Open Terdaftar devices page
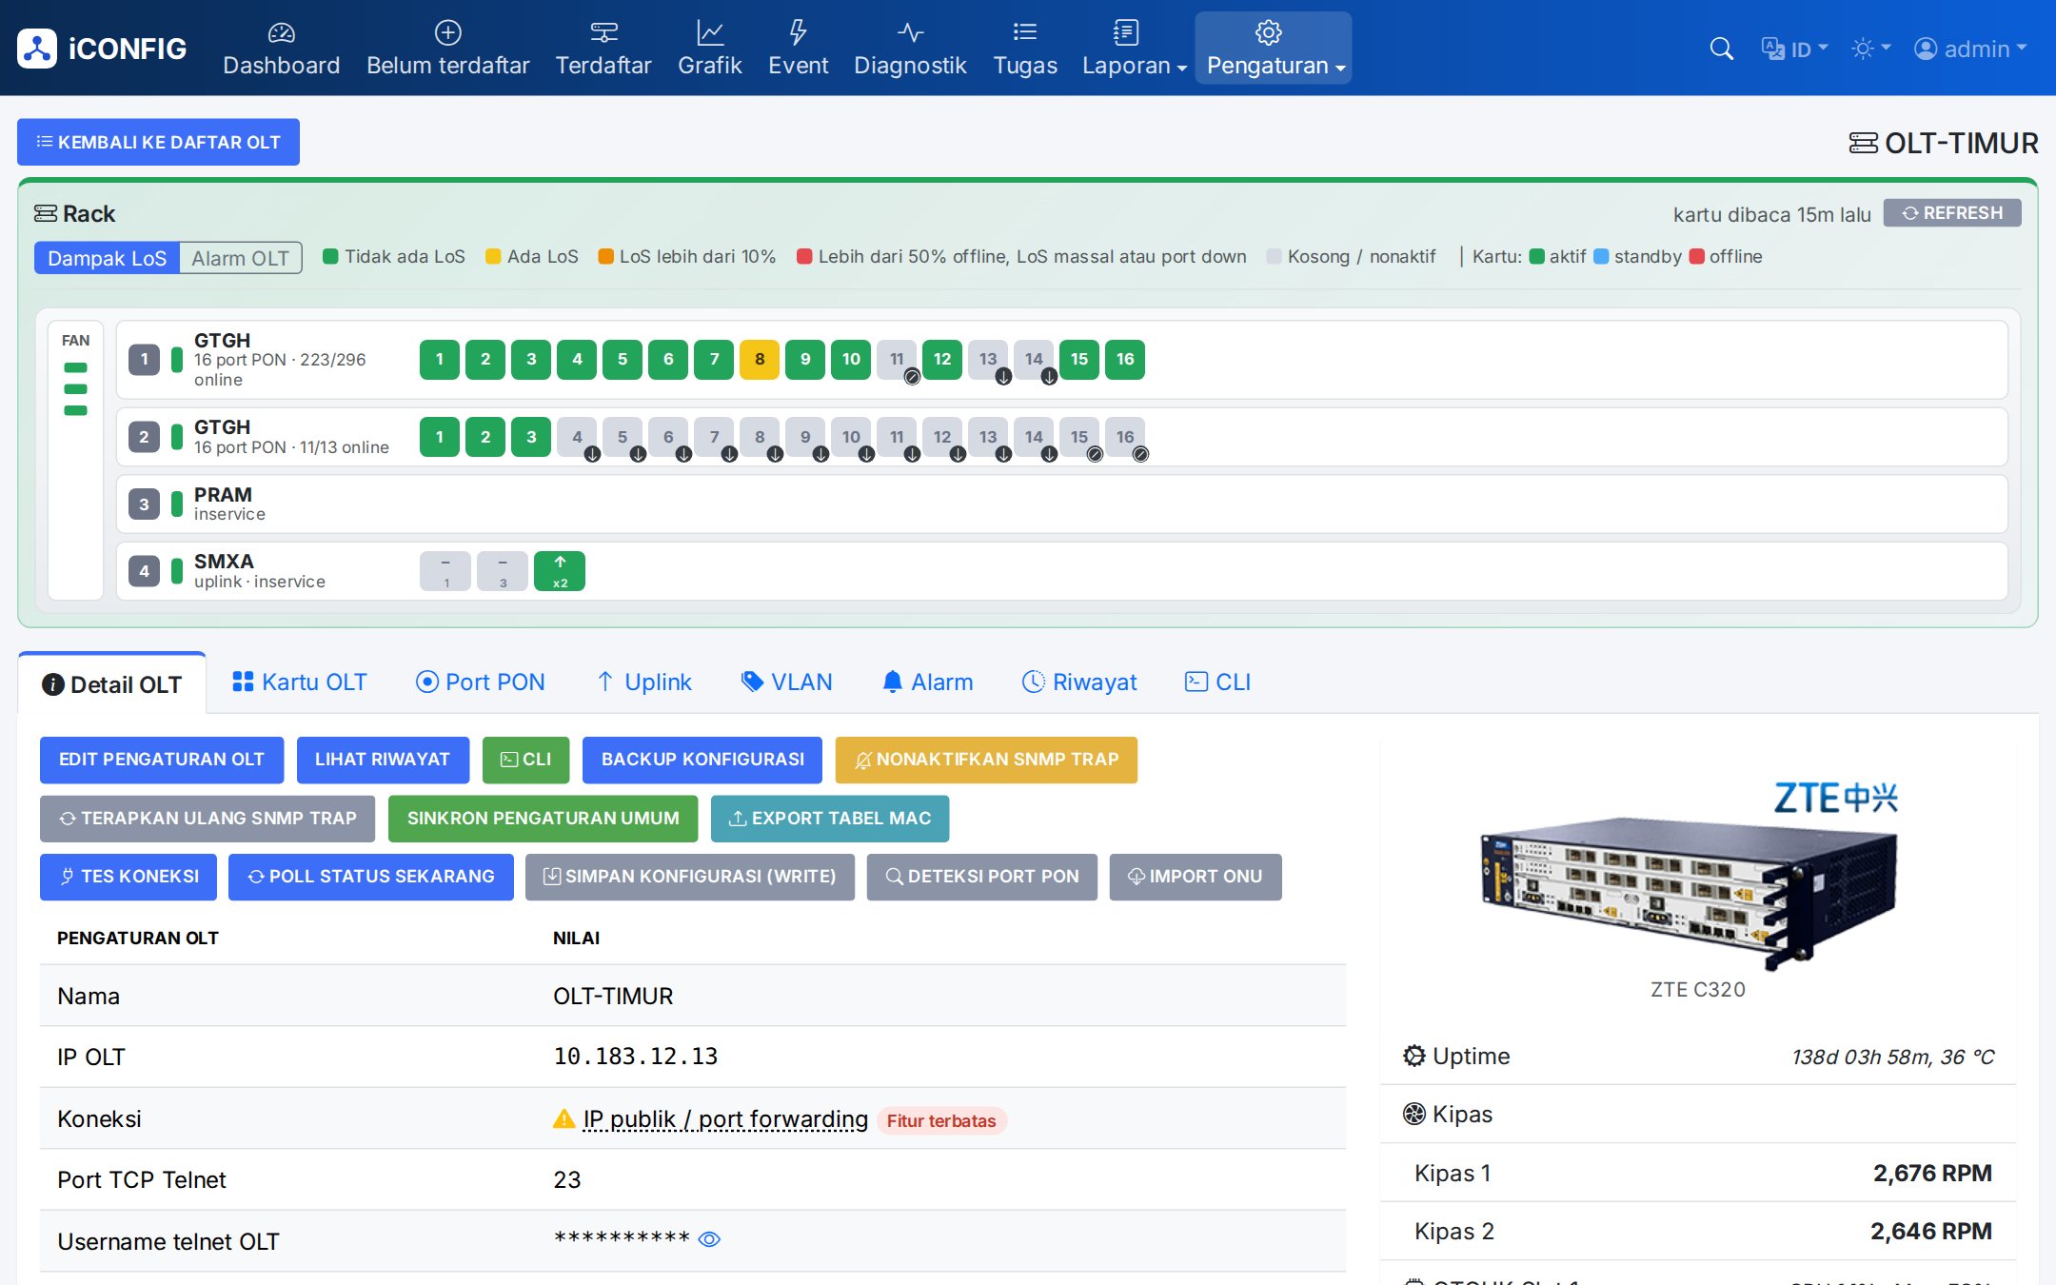The image size is (2056, 1285). (x=603, y=48)
